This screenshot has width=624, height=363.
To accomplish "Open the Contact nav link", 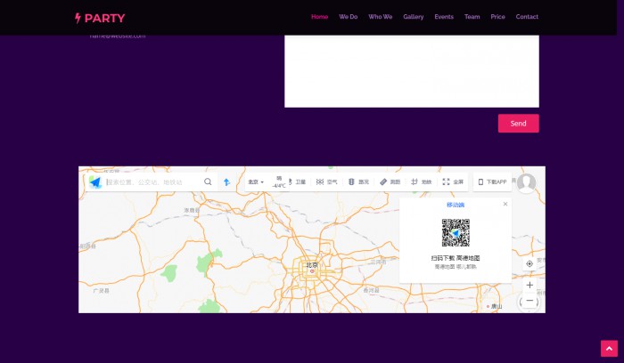I will tap(527, 17).
